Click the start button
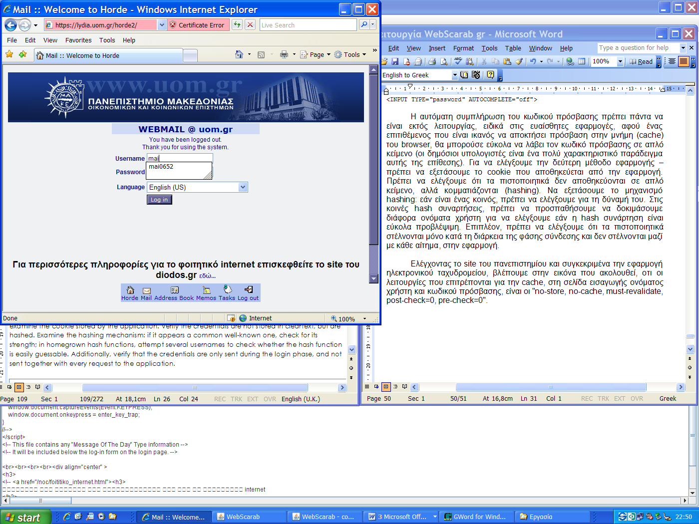The width and height of the screenshot is (699, 524). point(25,517)
